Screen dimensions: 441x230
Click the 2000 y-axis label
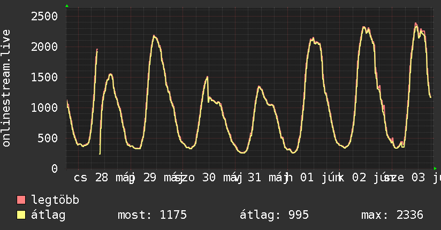44,47
